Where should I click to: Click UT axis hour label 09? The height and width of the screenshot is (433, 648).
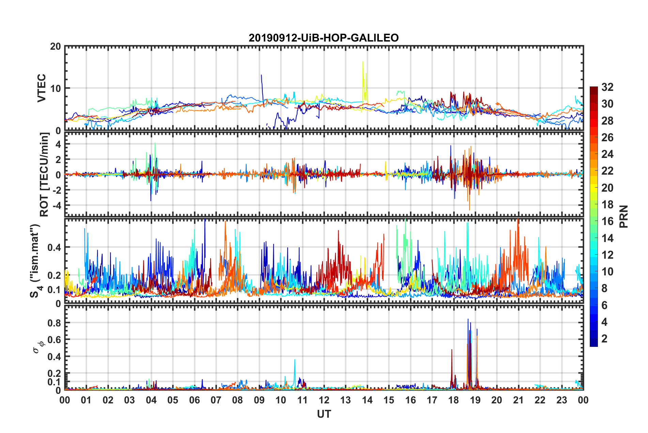tap(259, 400)
